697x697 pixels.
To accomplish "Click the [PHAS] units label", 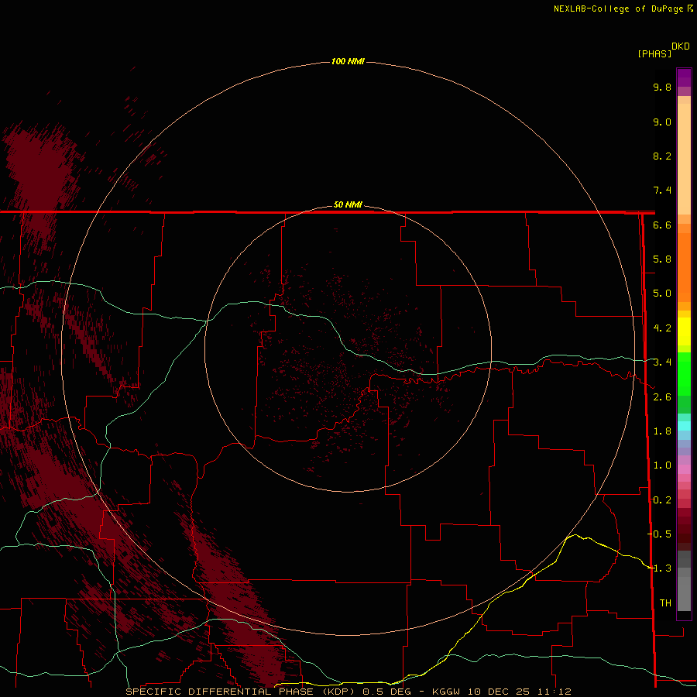I will point(654,53).
